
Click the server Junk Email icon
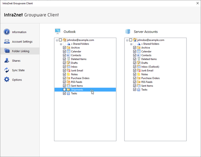[139, 71]
